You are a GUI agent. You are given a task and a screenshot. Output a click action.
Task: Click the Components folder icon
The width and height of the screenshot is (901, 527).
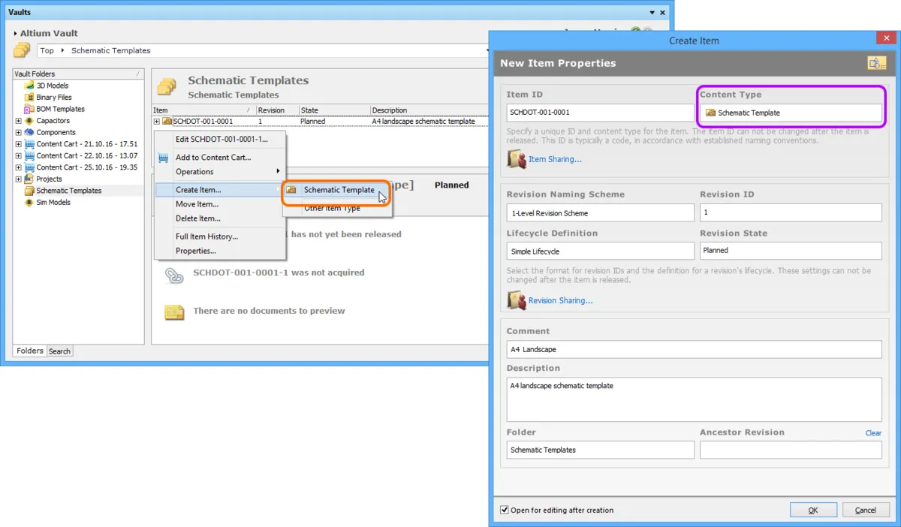[29, 132]
